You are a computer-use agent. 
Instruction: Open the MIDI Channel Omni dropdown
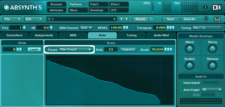point(86,28)
